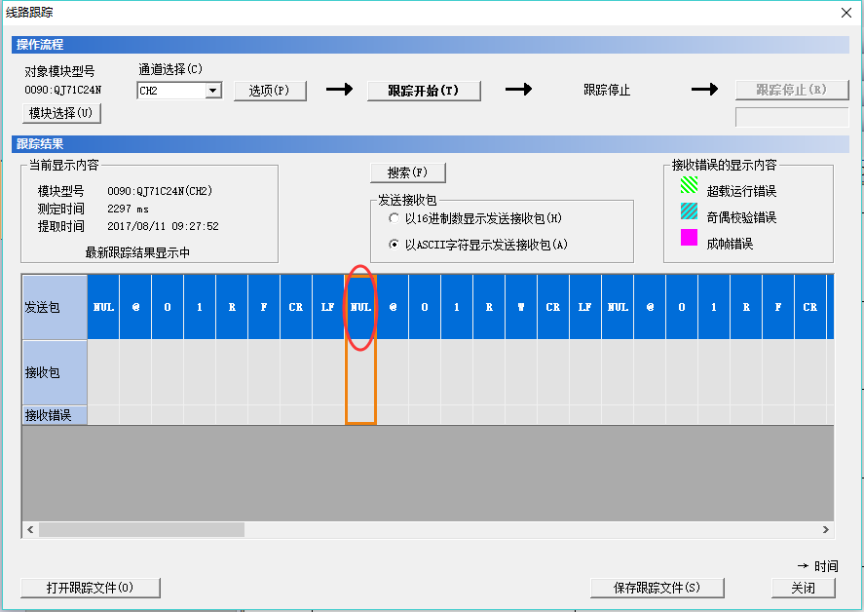Image resolution: width=864 pixels, height=612 pixels.
Task: Select 以ASCII字符显示发送接收包(A) radio option
Action: tap(394, 245)
